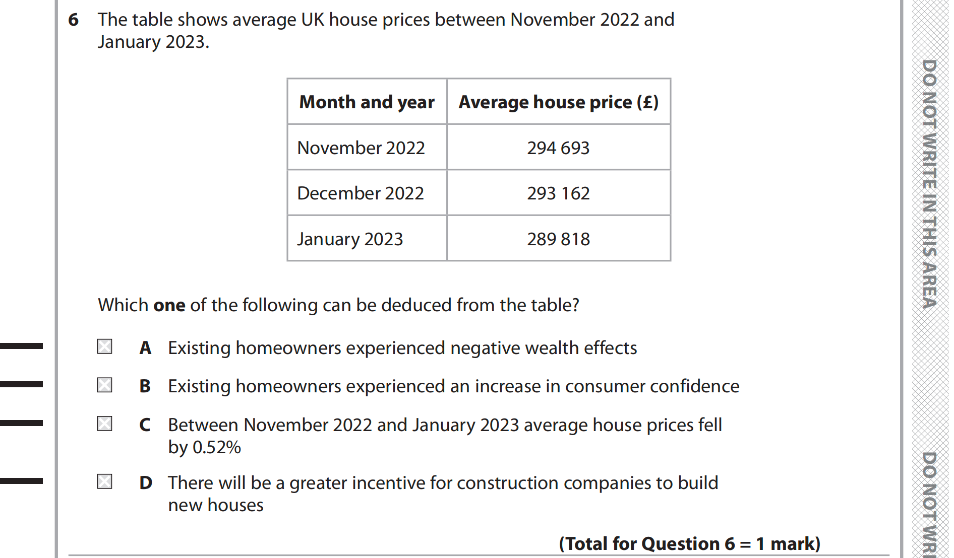Click the question number 6
Image resolution: width=954 pixels, height=558 pixels.
tap(74, 20)
